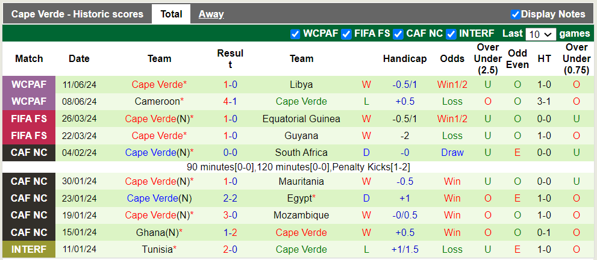Screen dimensions: 597x260
Task: Switch to the Away tab
Action: pos(211,14)
